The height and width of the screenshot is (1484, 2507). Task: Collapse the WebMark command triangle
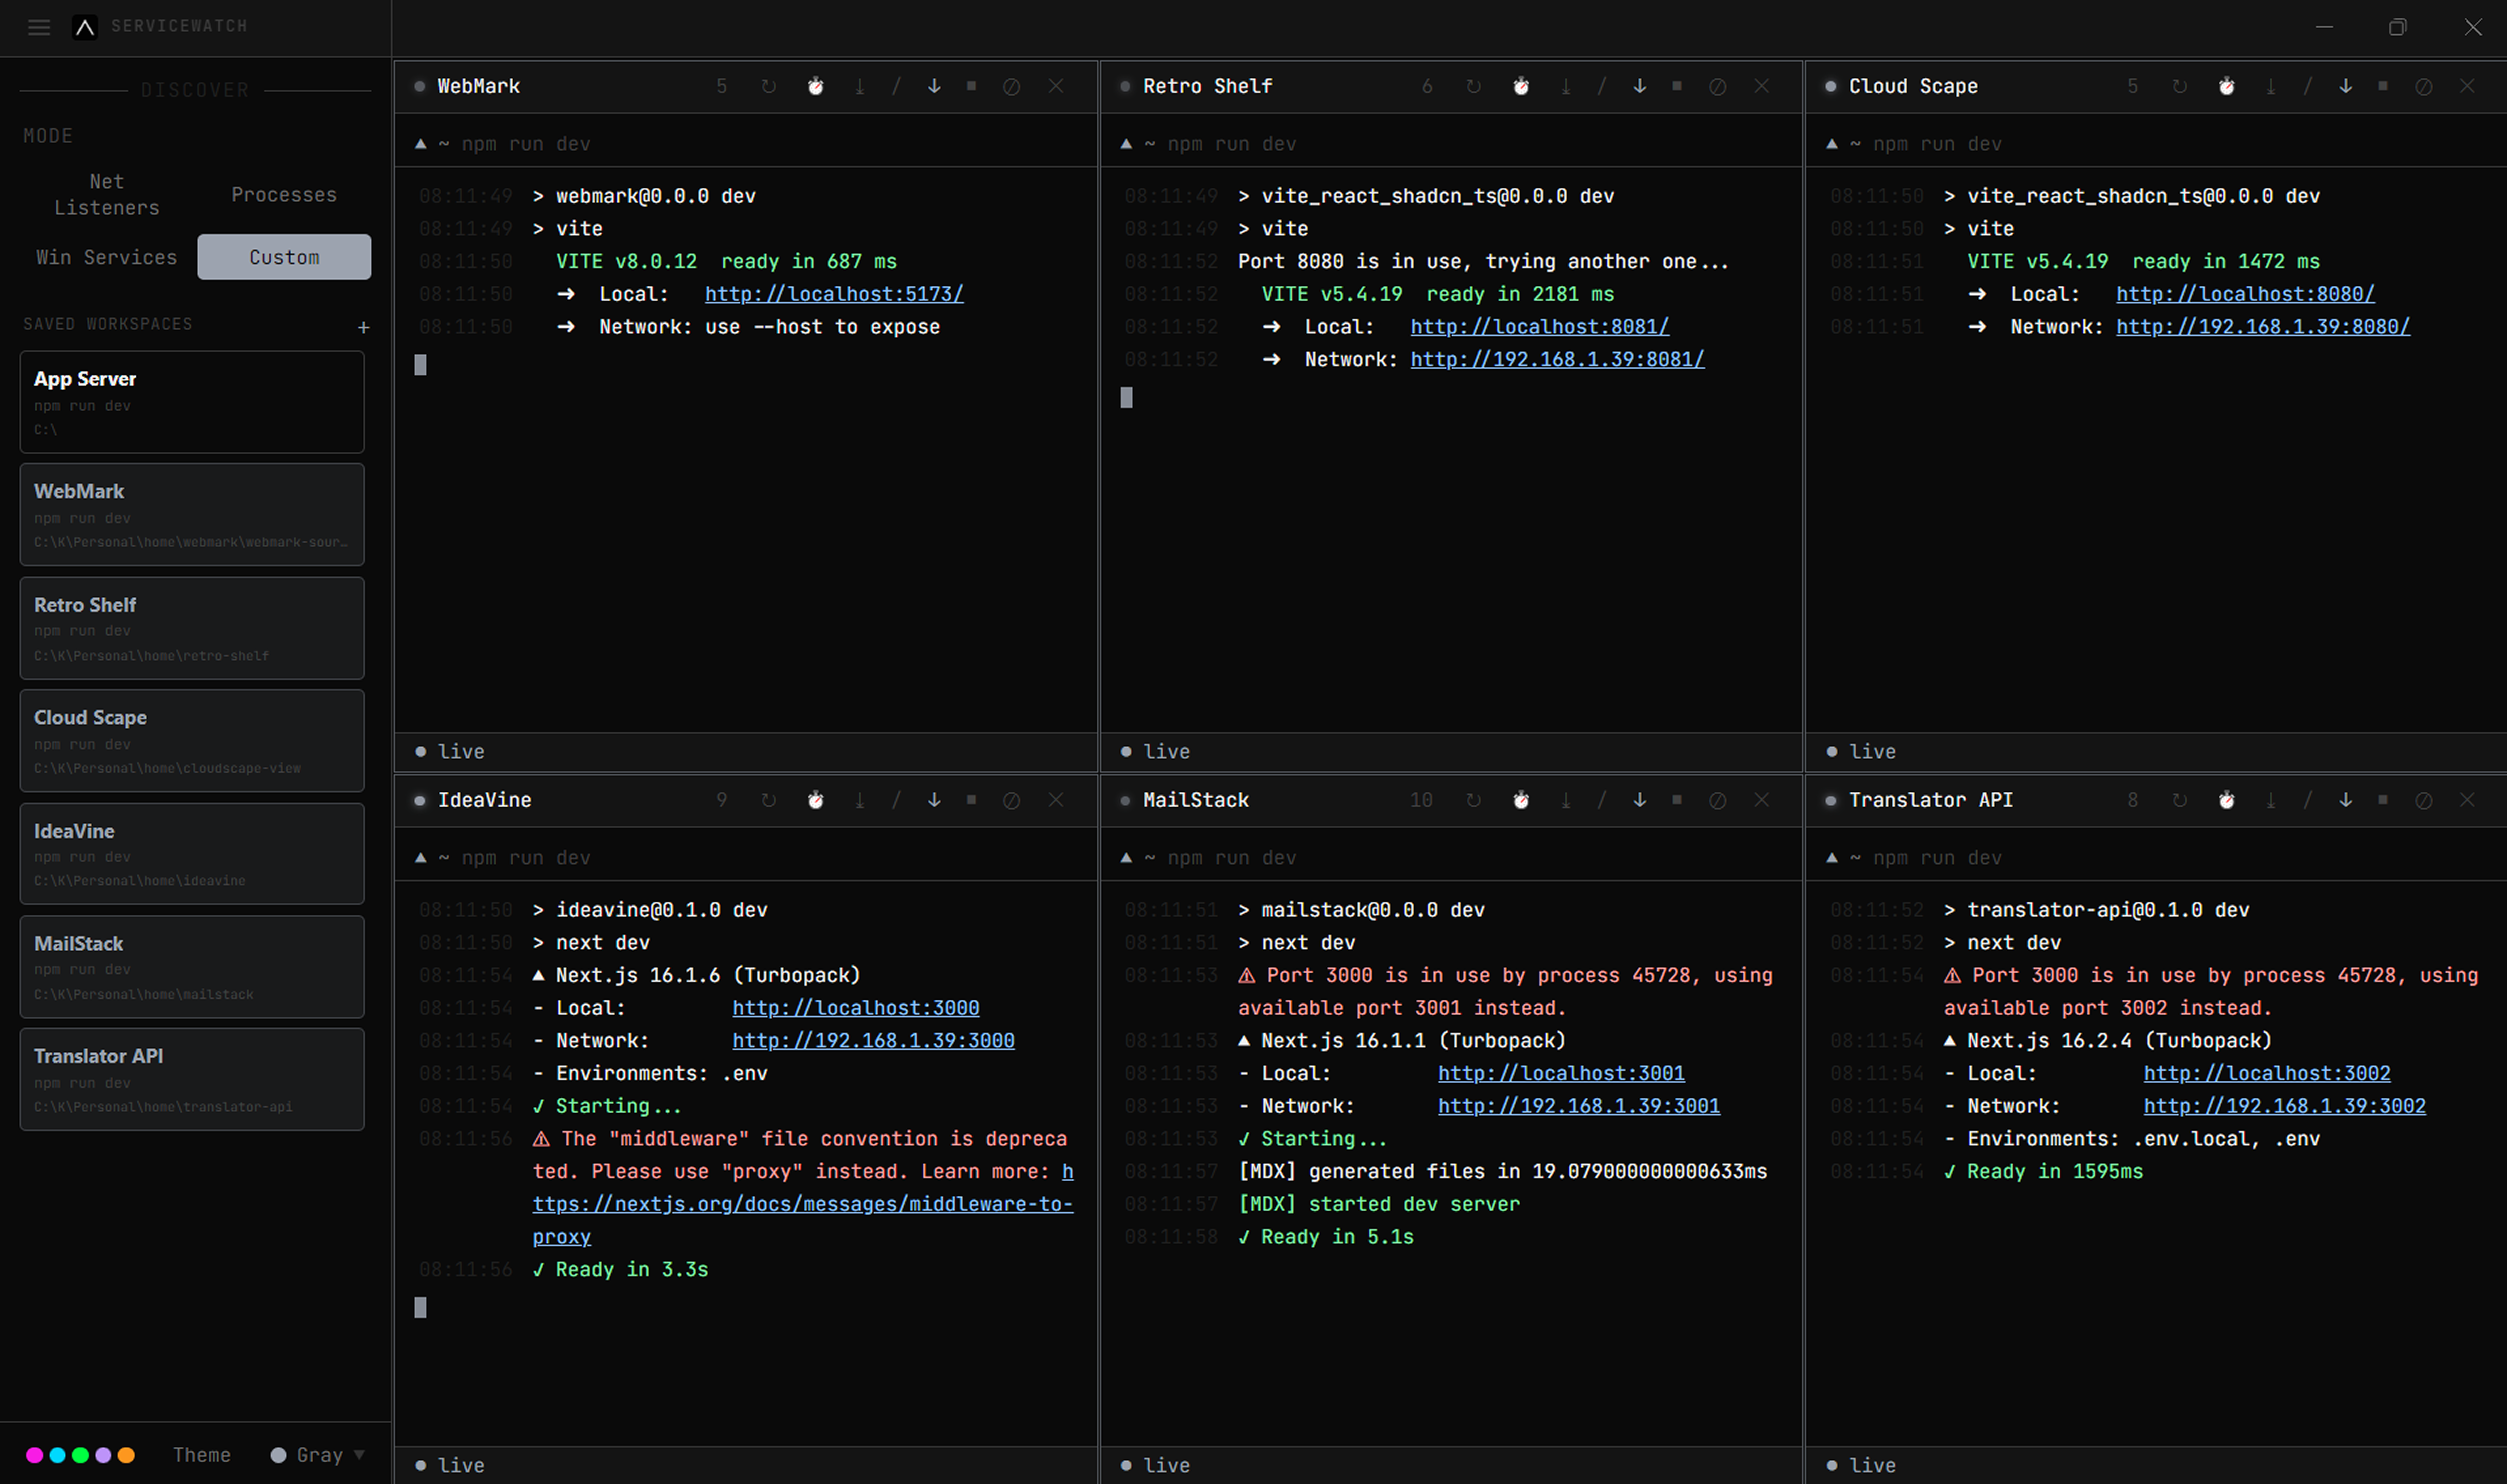[421, 144]
